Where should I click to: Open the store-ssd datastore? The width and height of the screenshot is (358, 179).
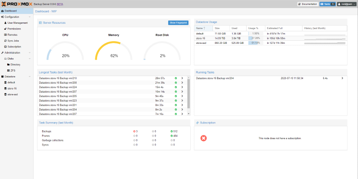click(12, 94)
